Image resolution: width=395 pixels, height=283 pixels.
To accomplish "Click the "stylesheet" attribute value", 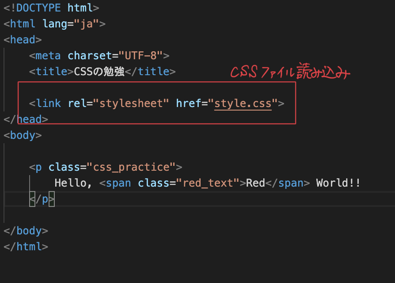I will point(131,103).
